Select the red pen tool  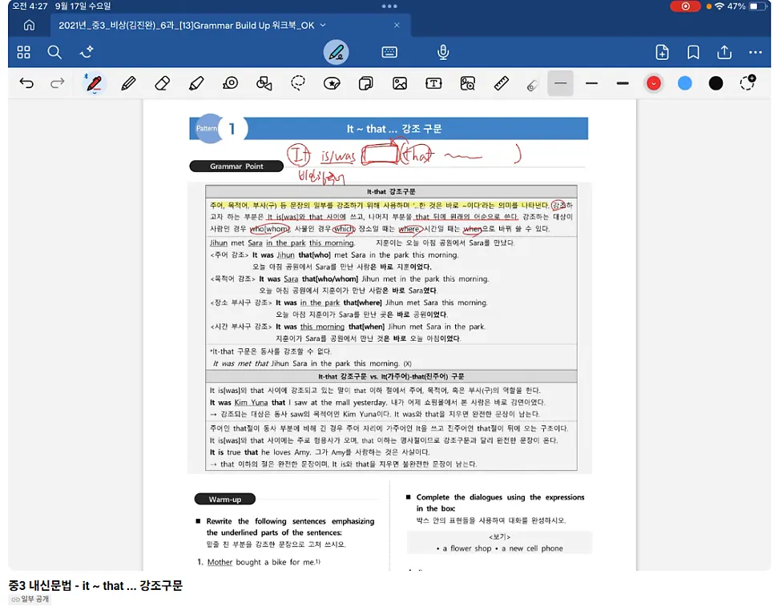pos(94,83)
